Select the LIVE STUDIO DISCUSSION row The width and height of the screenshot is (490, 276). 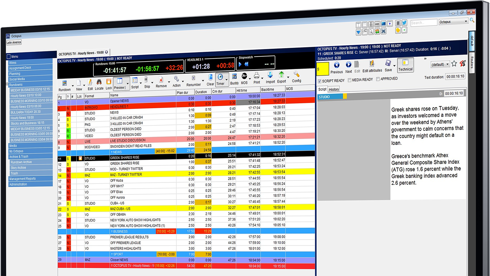186,140
